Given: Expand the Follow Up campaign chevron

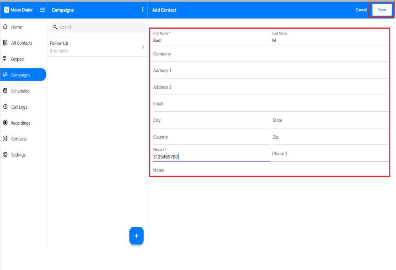Looking at the screenshot, I should 143,47.
